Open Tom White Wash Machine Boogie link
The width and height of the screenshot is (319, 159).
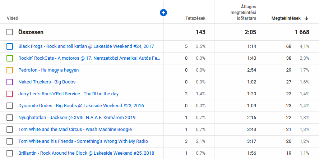click(75, 130)
